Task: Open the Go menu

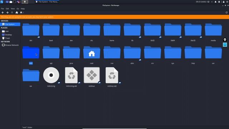Action: click(x=18, y=9)
